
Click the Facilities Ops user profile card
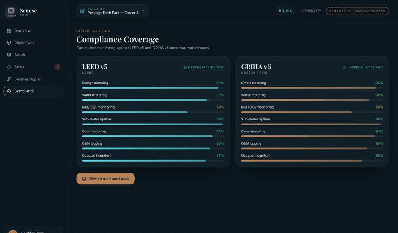click(x=34, y=230)
